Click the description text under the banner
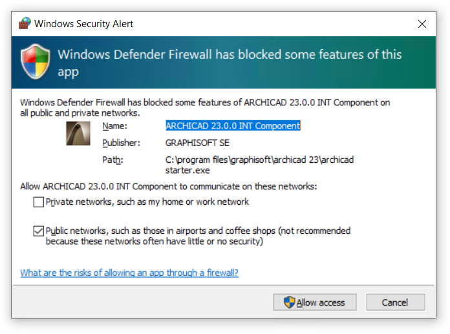This screenshot has height=334, width=450. [205, 107]
